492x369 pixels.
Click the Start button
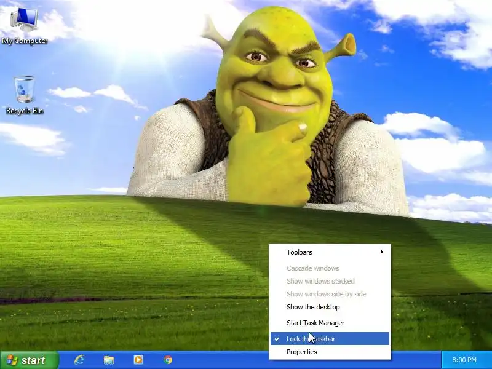pyautogui.click(x=29, y=360)
